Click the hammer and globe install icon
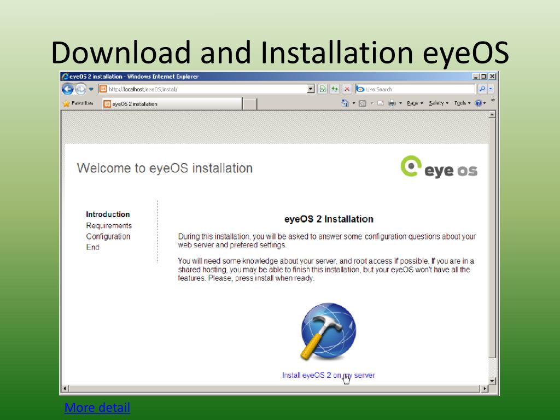Screen dimensions: 560x420 328,331
